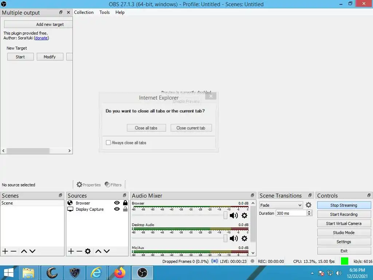Click Close current tab button
The height and width of the screenshot is (280, 373).
point(191,128)
